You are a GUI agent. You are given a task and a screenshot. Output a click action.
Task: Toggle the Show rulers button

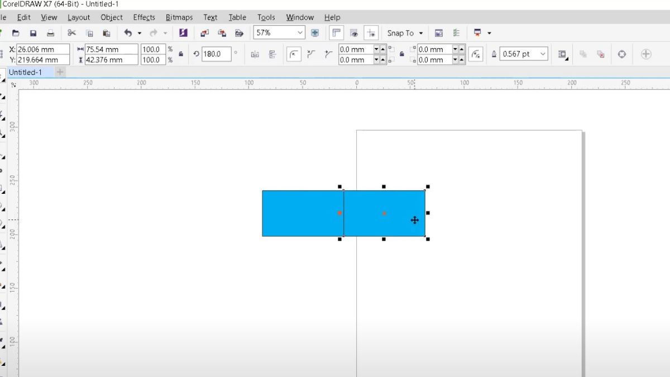pos(336,33)
